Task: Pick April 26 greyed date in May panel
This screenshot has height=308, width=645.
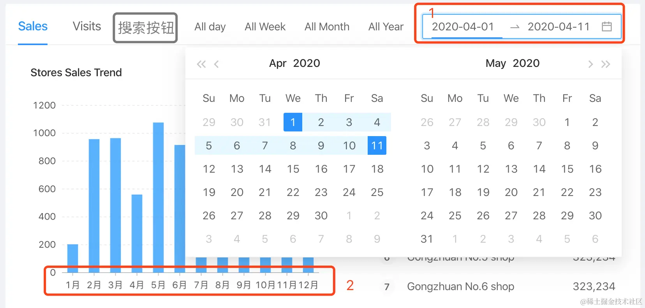Action: (427, 122)
